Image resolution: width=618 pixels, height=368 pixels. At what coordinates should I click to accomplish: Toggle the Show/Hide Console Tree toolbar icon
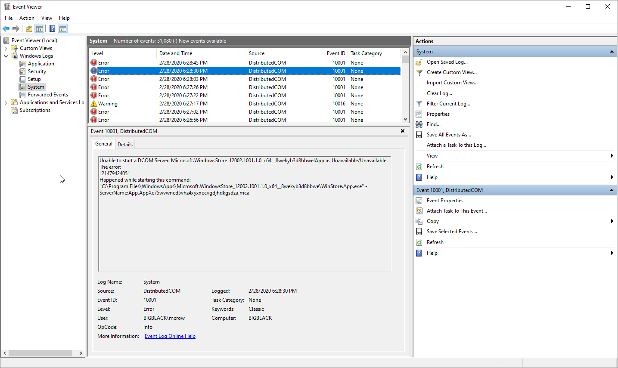click(40, 29)
